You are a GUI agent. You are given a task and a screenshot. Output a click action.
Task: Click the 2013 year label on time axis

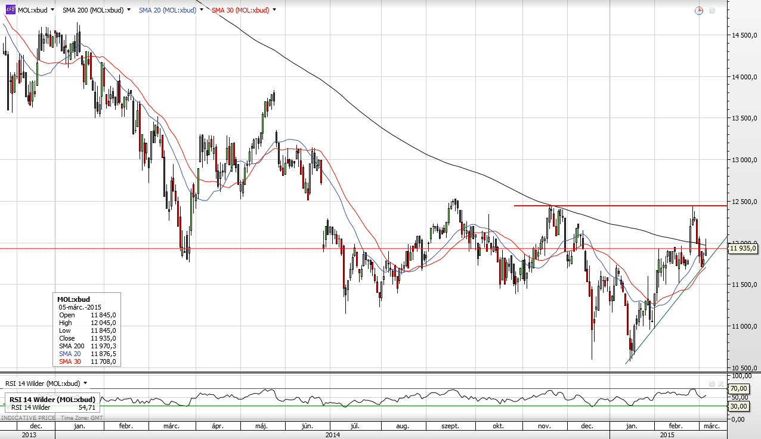click(x=28, y=435)
